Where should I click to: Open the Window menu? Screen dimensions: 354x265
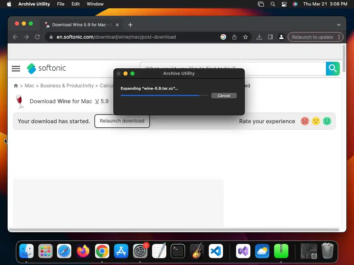[95, 4]
